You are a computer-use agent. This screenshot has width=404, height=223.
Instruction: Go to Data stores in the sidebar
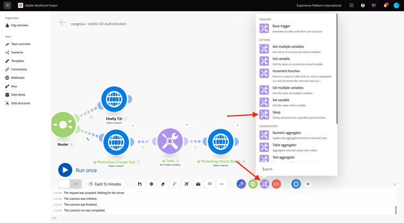(15, 95)
